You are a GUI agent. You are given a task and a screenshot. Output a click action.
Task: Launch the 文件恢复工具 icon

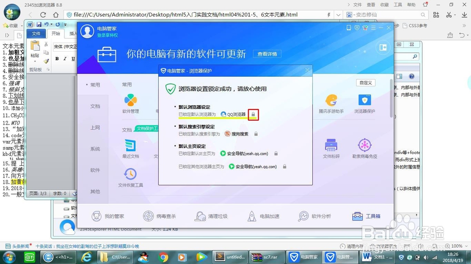point(130,178)
